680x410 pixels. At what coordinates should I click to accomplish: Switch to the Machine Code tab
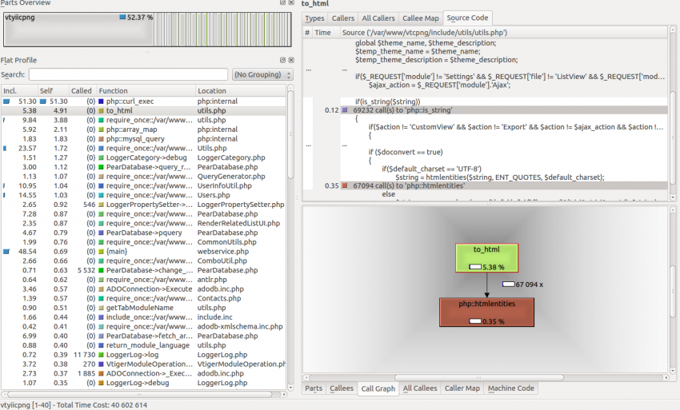click(x=511, y=388)
